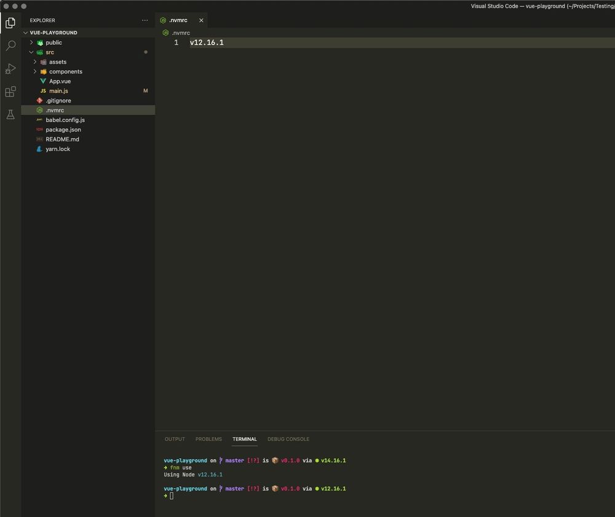Screen dimensions: 615x517
Task: Open the Run and Debug view
Action: pyautogui.click(x=10, y=69)
